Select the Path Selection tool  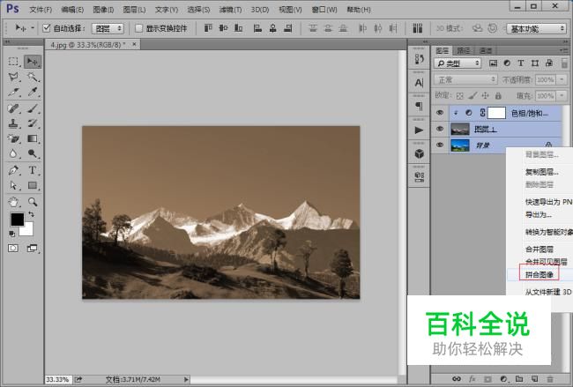click(x=13, y=185)
